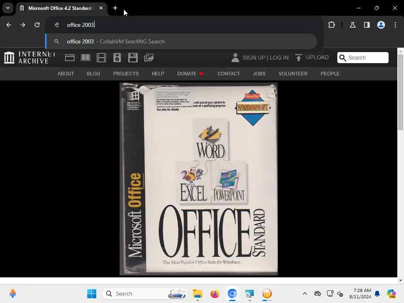The image size is (404, 303).
Task: Click SIGN UP link
Action: (254, 58)
